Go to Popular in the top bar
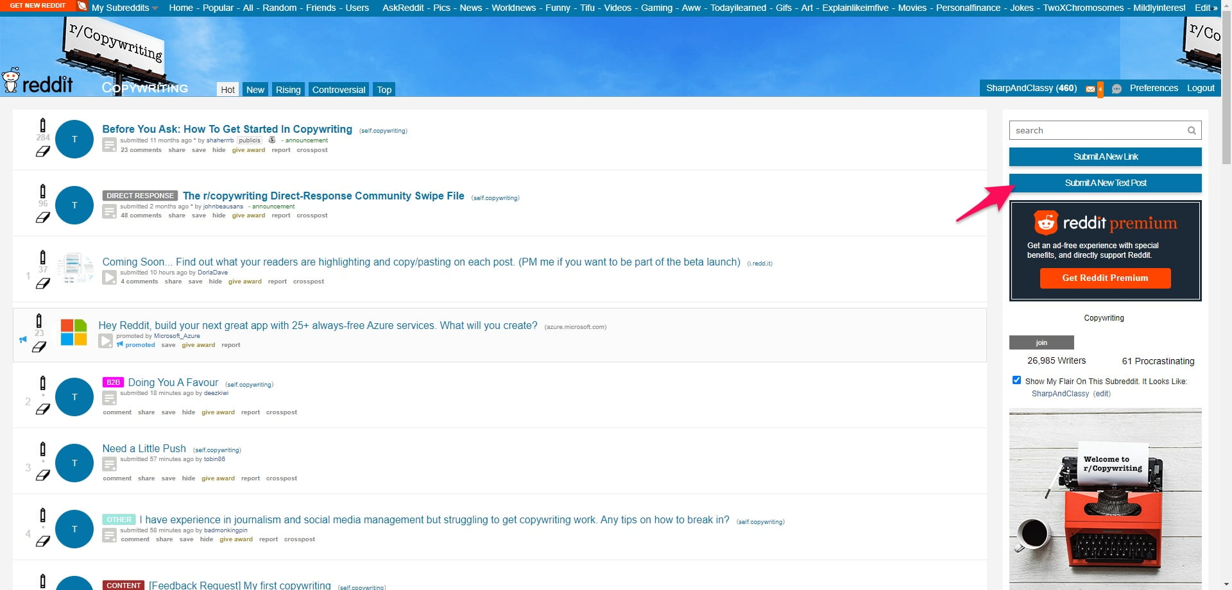 pos(218,8)
